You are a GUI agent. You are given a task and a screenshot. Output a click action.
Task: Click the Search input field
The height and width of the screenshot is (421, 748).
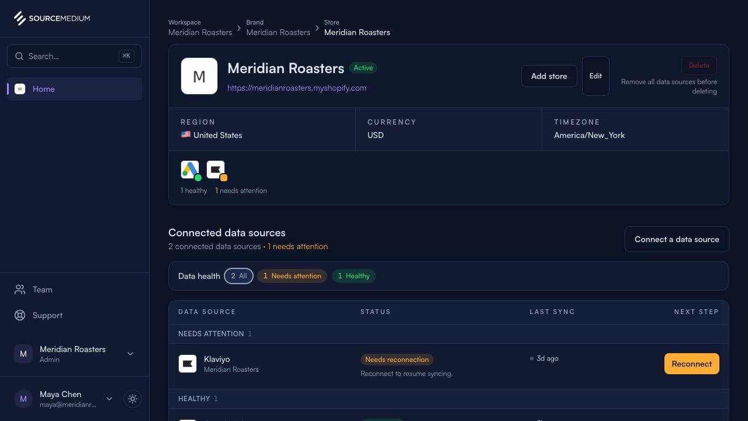[x=74, y=56]
